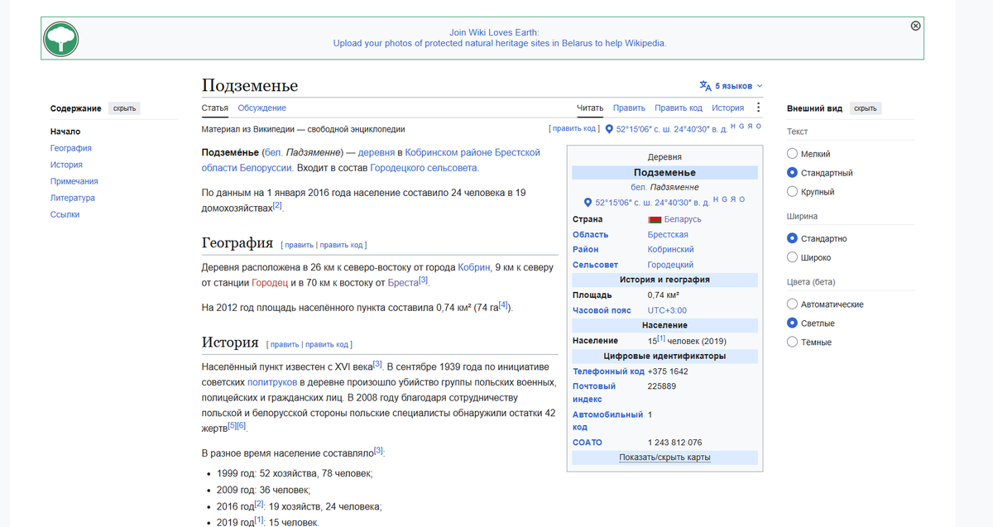Select Широко width option

point(792,257)
